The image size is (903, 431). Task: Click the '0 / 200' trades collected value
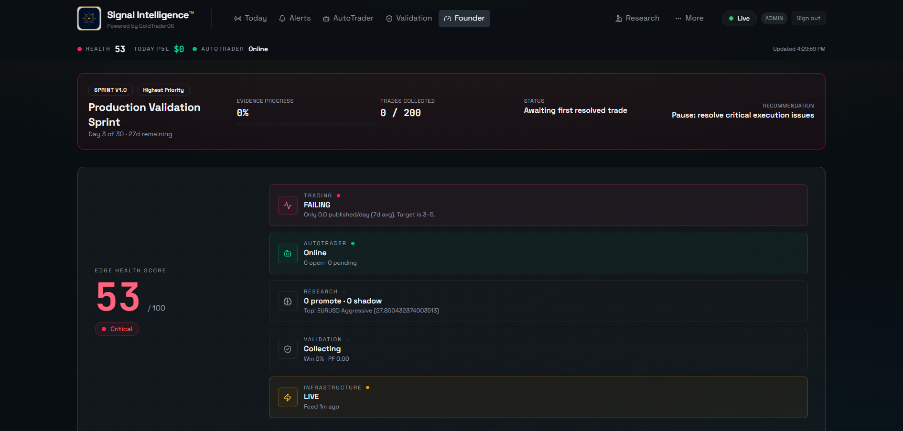[400, 113]
